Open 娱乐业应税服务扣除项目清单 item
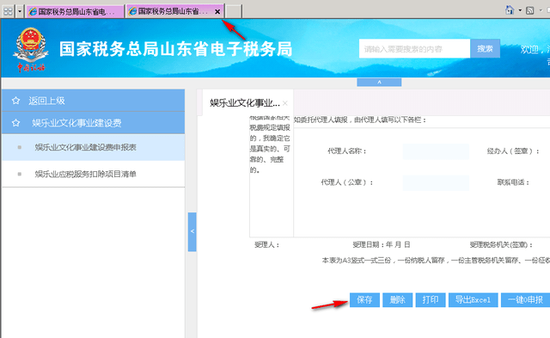The image size is (550, 338). (94, 174)
